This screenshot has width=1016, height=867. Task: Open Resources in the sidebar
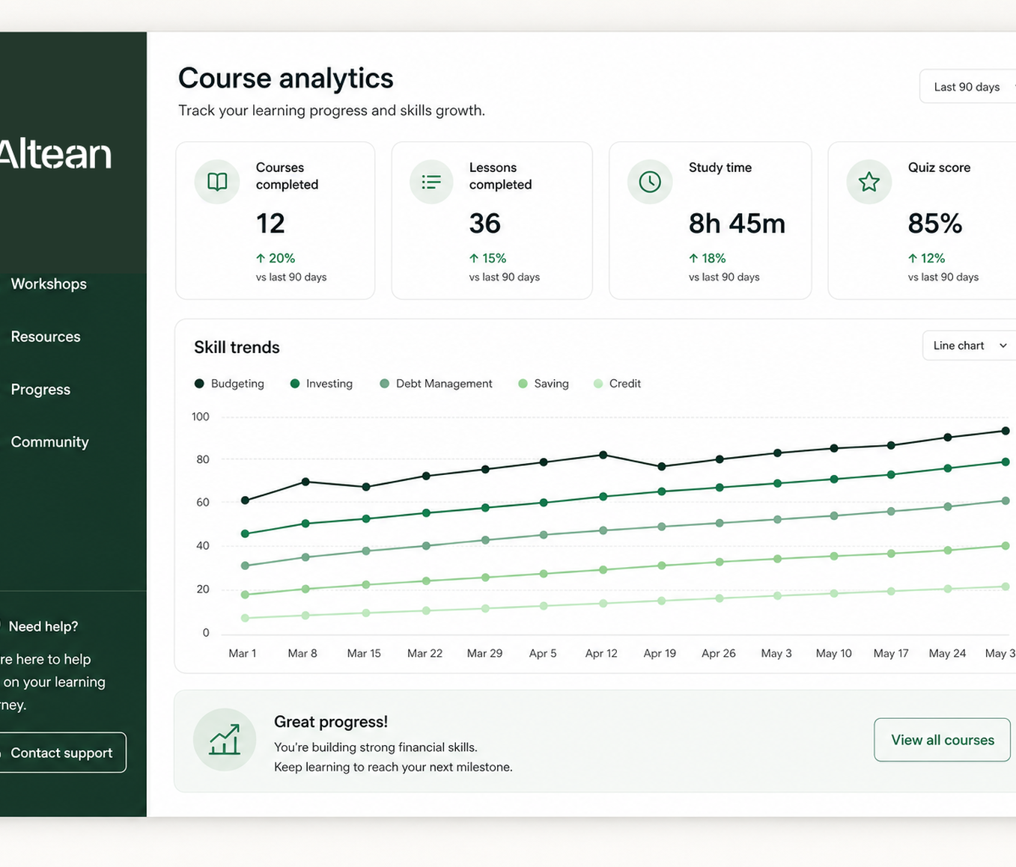46,337
